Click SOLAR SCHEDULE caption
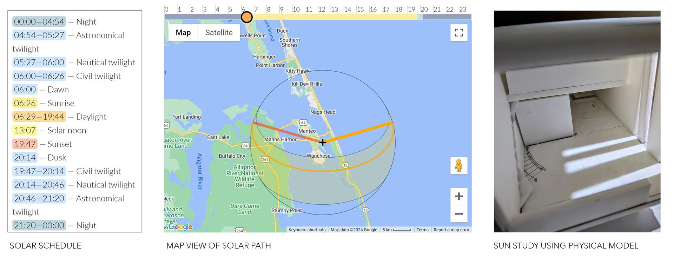The width and height of the screenshot is (674, 257). (46, 246)
